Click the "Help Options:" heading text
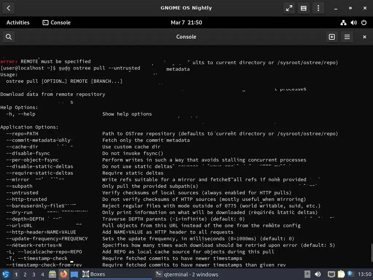This screenshot has width=373, height=280. coord(19,108)
